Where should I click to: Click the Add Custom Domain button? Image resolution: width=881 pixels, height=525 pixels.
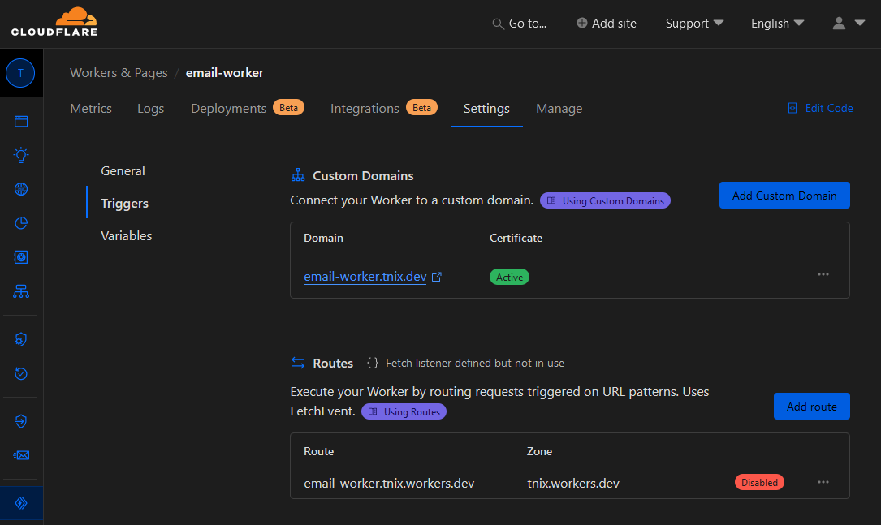point(784,196)
